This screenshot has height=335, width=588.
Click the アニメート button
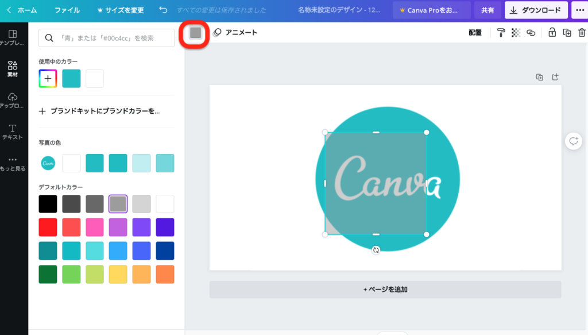pos(235,33)
